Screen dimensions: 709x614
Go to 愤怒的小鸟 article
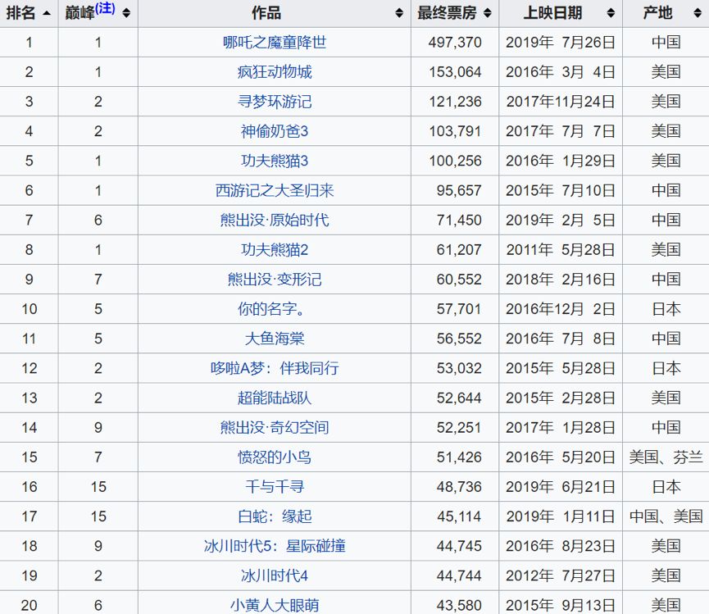275,457
